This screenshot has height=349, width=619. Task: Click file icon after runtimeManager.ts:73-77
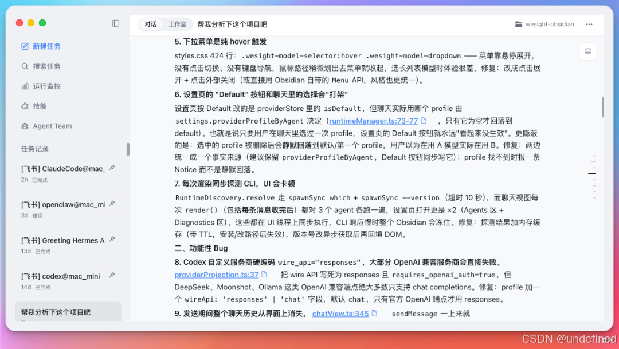click(424, 121)
